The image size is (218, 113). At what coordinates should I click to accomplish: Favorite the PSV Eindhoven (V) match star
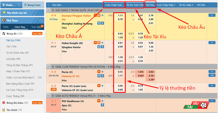click(102, 101)
